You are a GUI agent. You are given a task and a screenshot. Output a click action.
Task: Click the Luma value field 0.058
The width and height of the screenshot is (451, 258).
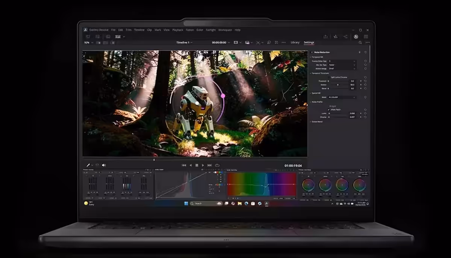pos(353,113)
